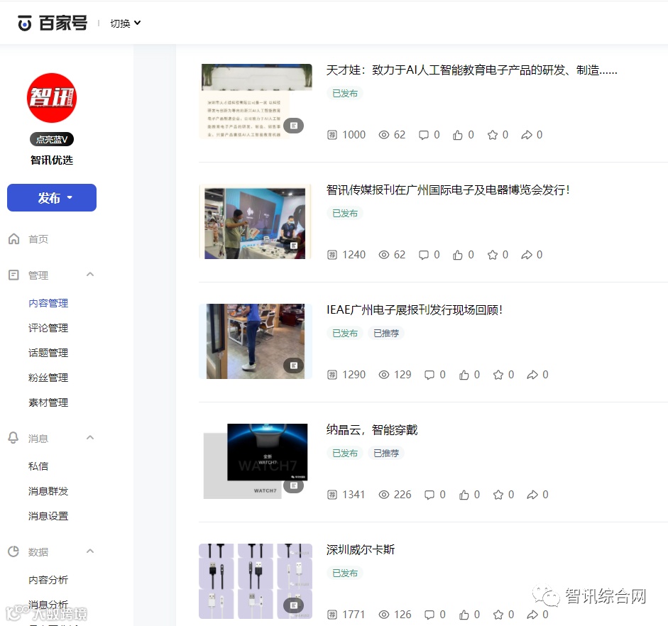Collapse the 消息 section chevron
The height and width of the screenshot is (626, 668).
point(90,437)
